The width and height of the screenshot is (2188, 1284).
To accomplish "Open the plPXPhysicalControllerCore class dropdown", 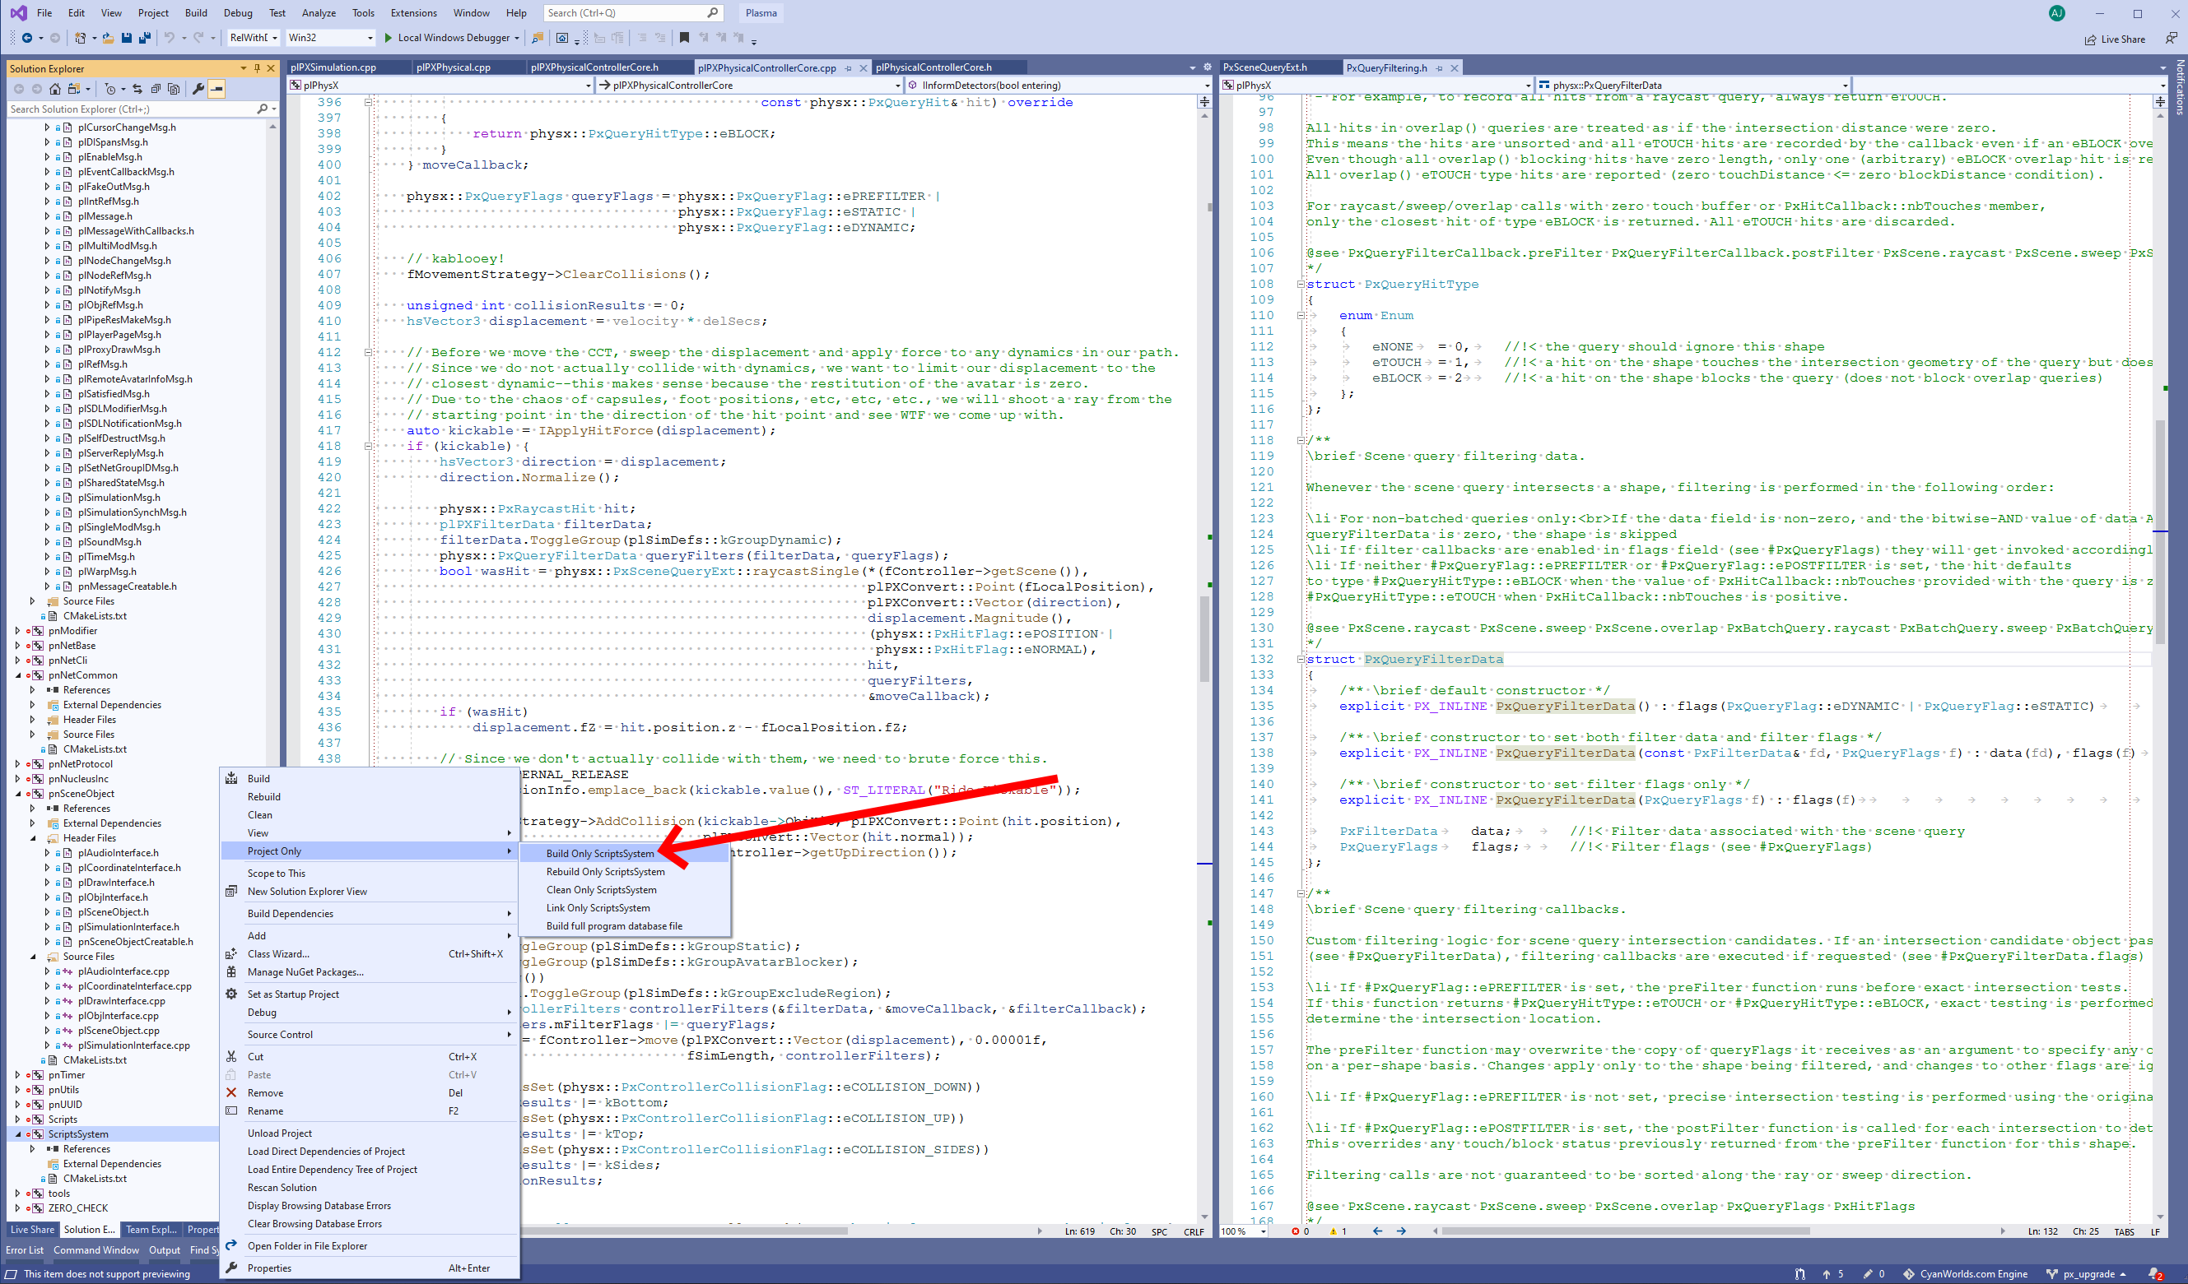I will (x=750, y=85).
